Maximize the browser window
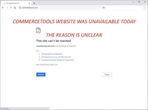 (x=139, y=2)
